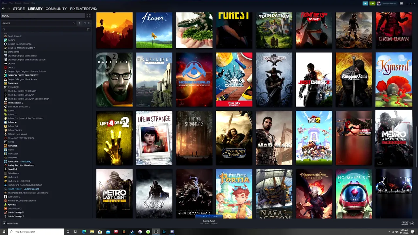Select Euro Truck Simulator 2 in list
Image resolution: width=418 pixels, height=235 pixels.
pos(19,107)
